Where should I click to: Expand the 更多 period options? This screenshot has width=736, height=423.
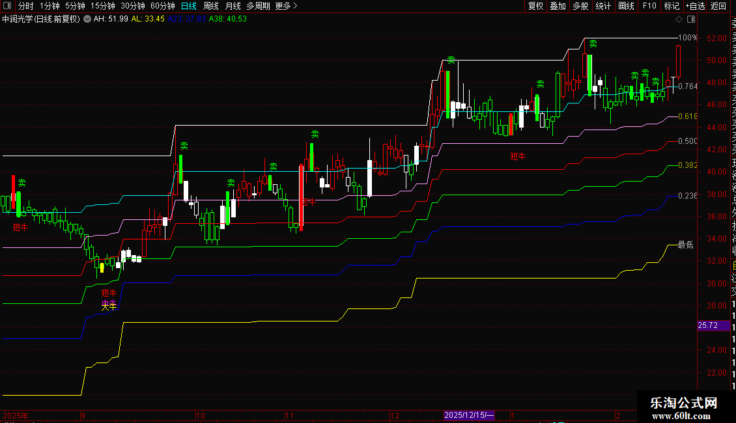click(x=287, y=6)
